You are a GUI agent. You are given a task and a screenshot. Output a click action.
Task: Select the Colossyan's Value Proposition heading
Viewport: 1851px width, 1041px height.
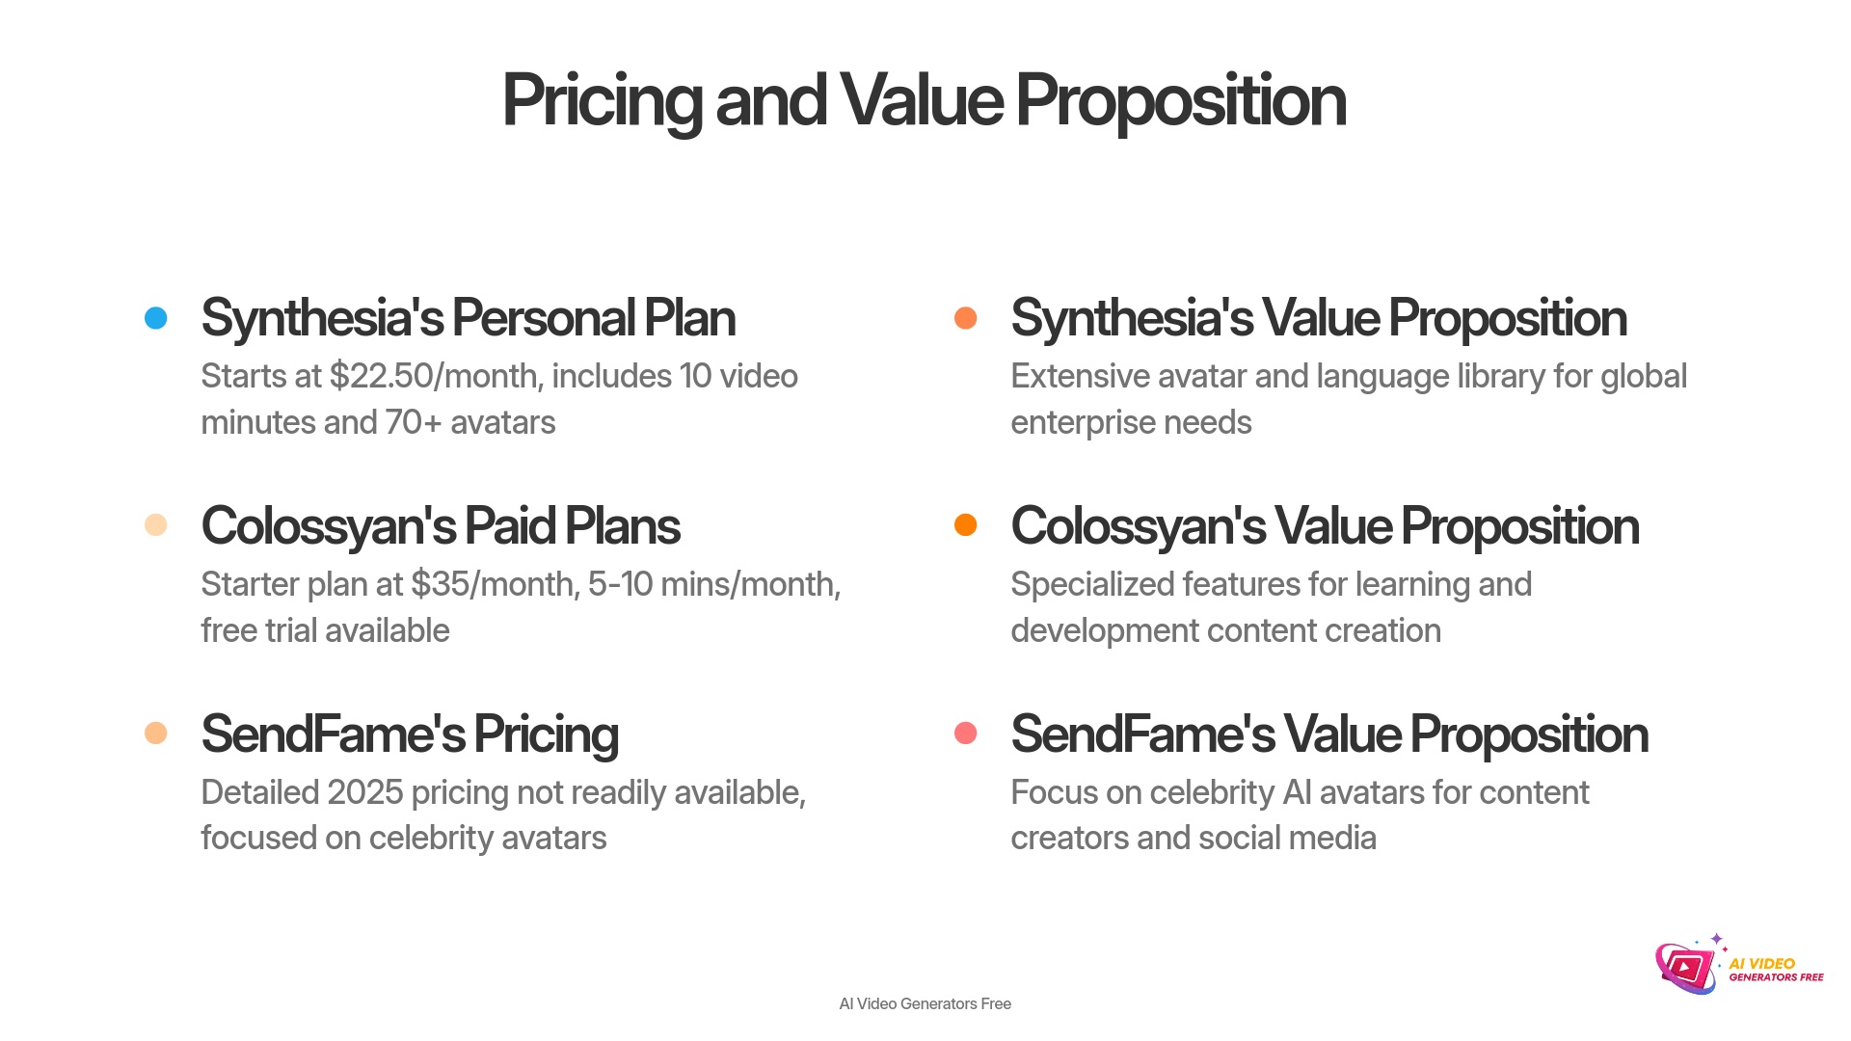pyautogui.click(x=1325, y=526)
